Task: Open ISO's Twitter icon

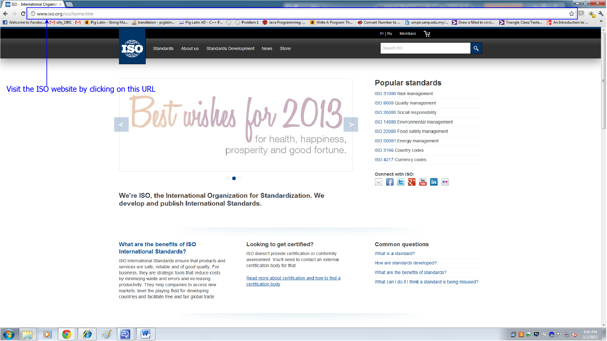Action: [401, 182]
